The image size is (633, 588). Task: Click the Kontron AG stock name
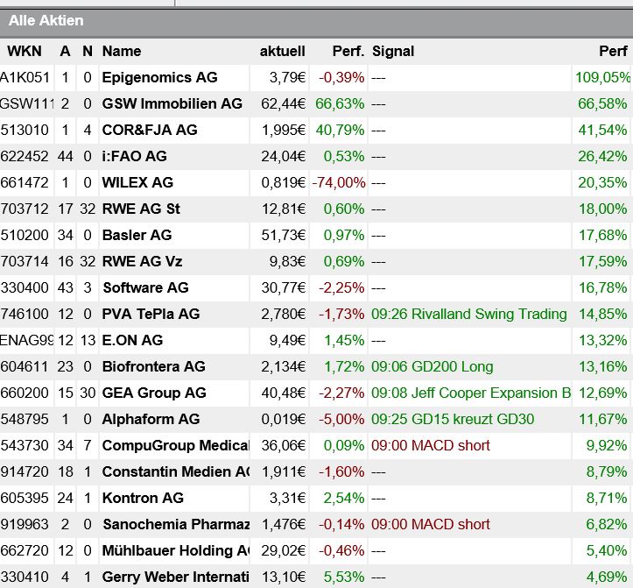[x=143, y=498]
